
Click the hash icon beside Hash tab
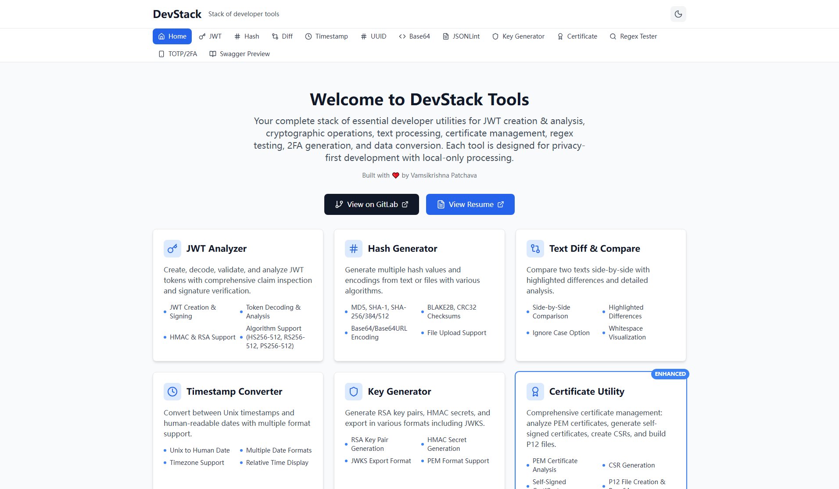(x=237, y=36)
